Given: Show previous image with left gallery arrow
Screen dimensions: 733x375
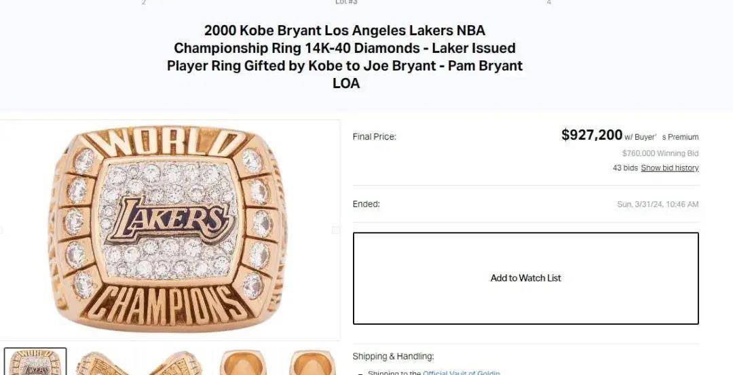Looking at the screenshot, I should 1,231.
